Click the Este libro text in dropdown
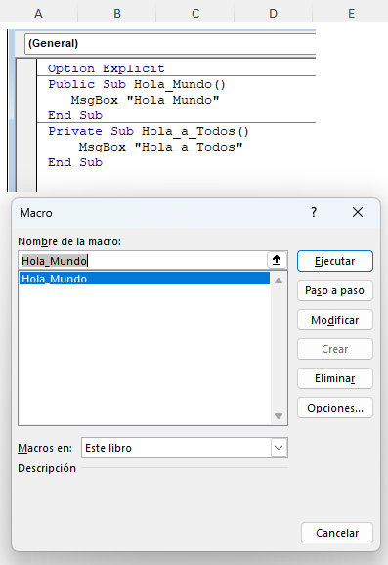Screen dimensions: 388x565 108,448
